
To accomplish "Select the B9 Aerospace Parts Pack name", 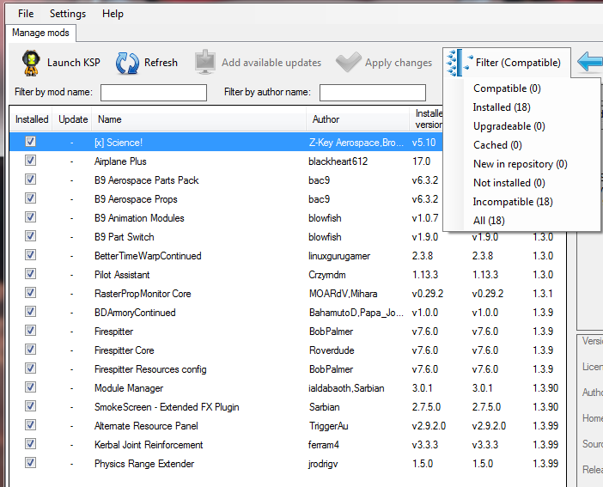I will (x=147, y=180).
